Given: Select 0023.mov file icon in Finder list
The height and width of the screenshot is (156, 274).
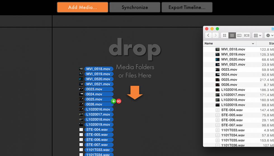Looking at the screenshot, I should point(218,70).
